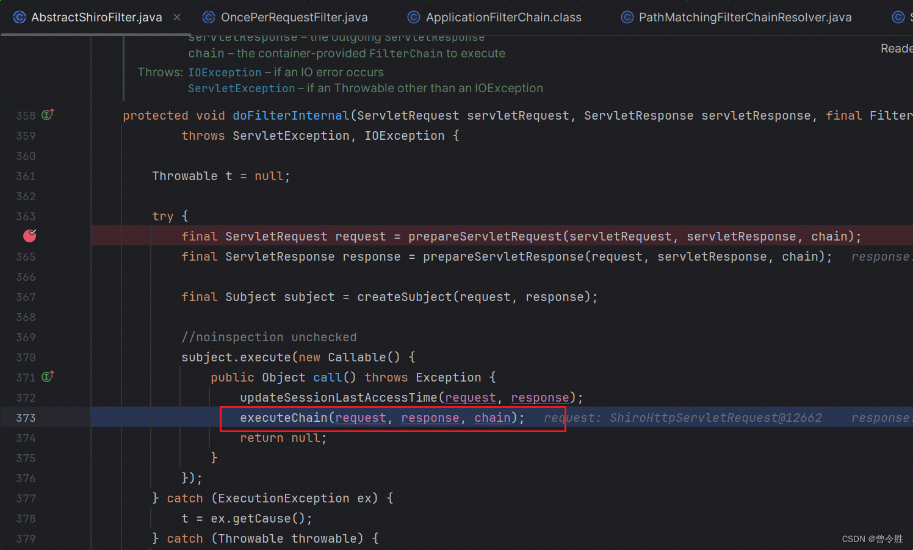Click 'subject.execute(new Callable()' on line 370

pyautogui.click(x=291, y=357)
